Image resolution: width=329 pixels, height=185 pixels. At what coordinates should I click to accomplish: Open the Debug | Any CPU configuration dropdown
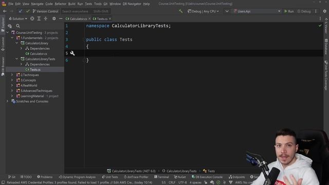coord(204,11)
